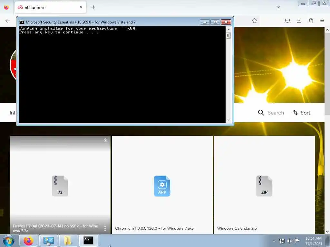The image size is (330, 247).
Task: Click the Firefox 117.0a1 no SSE2 file name
Action: click(x=55, y=228)
